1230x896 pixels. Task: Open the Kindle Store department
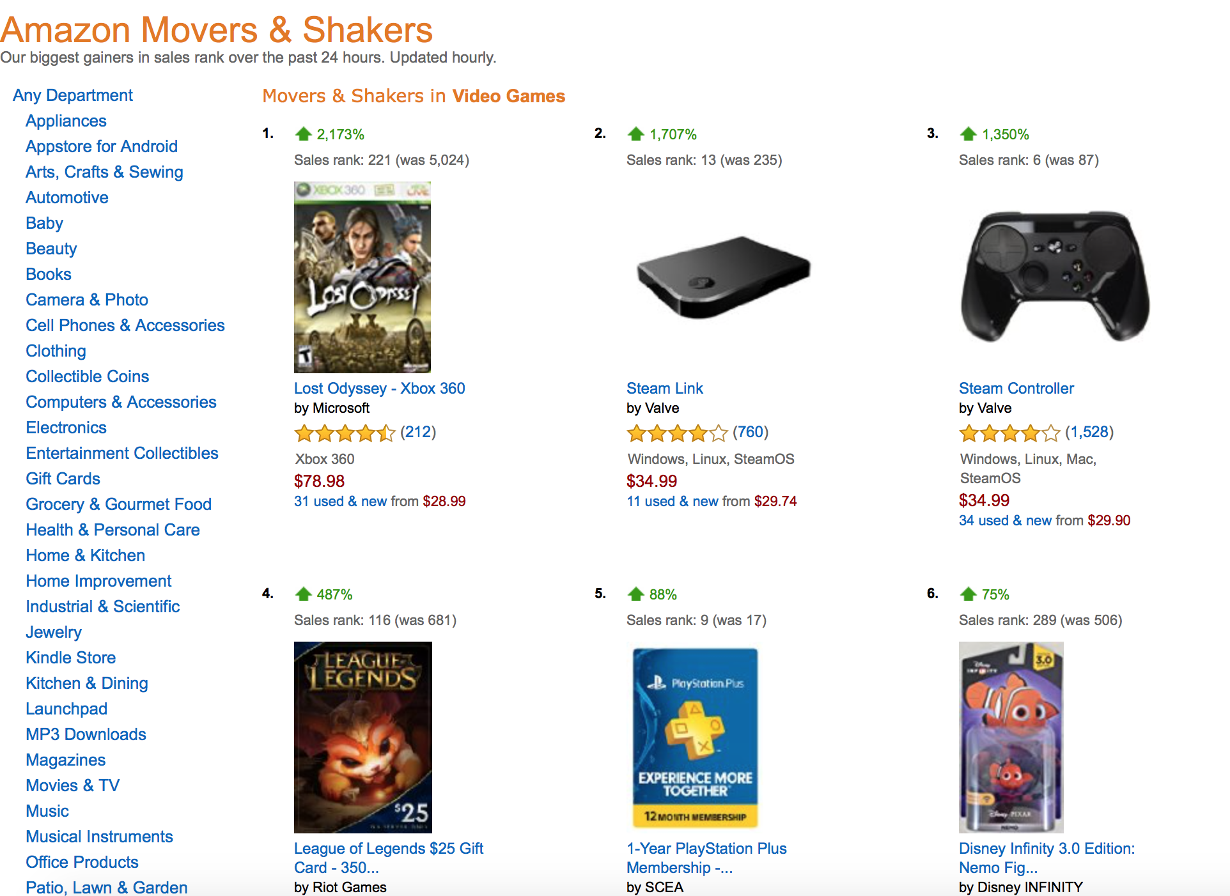(x=70, y=658)
